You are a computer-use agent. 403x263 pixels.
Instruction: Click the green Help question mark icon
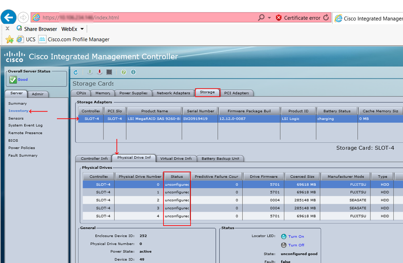click(123, 72)
